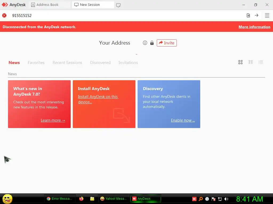Viewport: 273px width, 204px height.
Task: Open the Recent Sessions tab
Action: point(67,63)
